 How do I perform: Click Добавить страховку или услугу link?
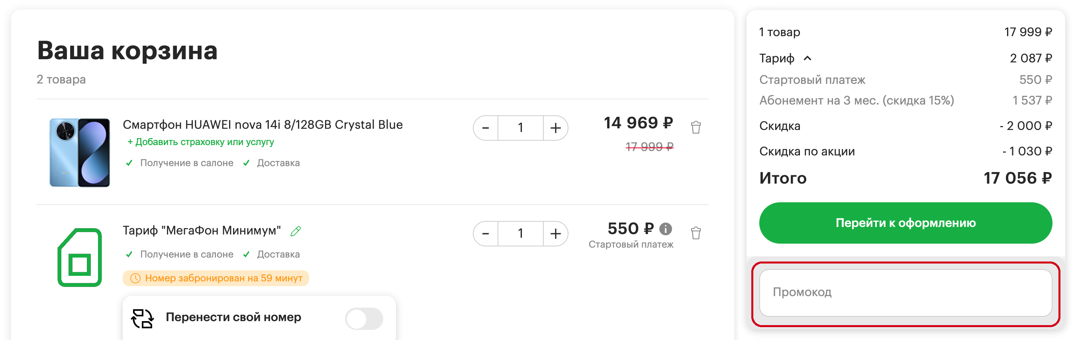201,142
